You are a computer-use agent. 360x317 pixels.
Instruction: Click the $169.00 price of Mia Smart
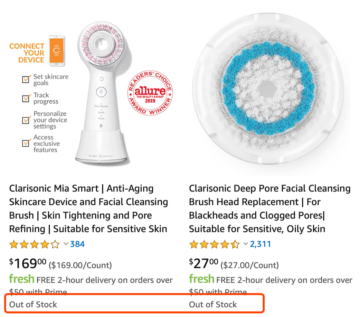point(28,264)
